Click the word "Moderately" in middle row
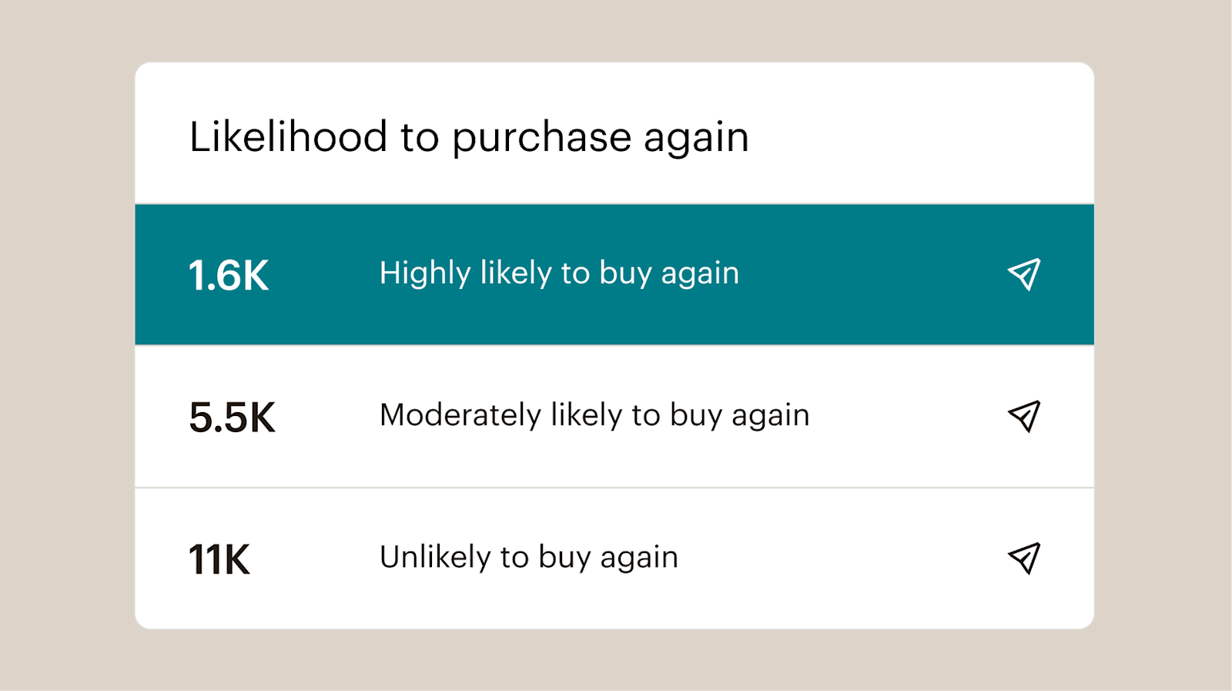Viewport: 1232px width, 691px height. (460, 415)
